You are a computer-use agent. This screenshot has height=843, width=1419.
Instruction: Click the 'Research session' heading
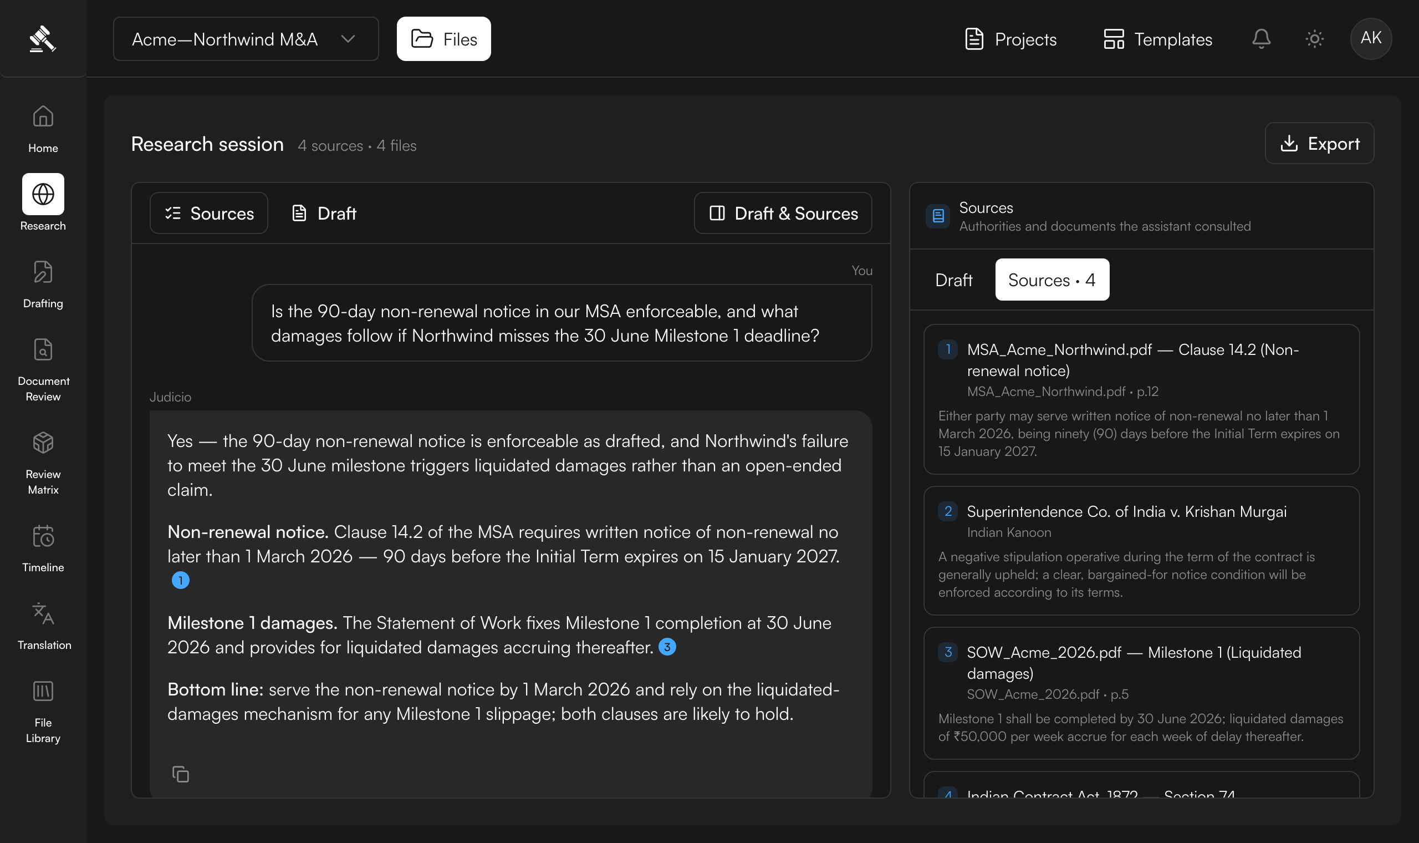tap(207, 144)
